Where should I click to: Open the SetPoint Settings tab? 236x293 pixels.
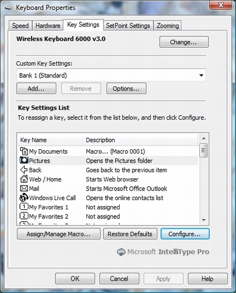point(128,26)
